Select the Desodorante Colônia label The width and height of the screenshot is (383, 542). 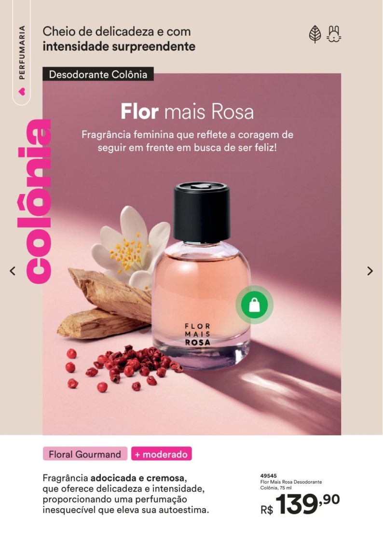[x=98, y=74]
